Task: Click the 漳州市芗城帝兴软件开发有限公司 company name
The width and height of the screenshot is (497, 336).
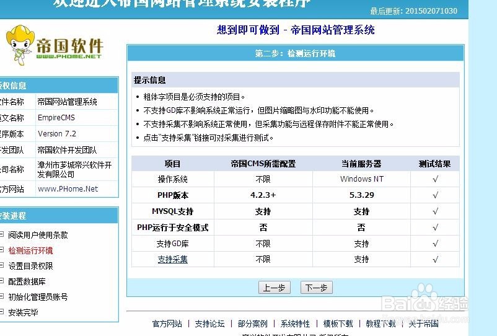Action: tap(74, 170)
